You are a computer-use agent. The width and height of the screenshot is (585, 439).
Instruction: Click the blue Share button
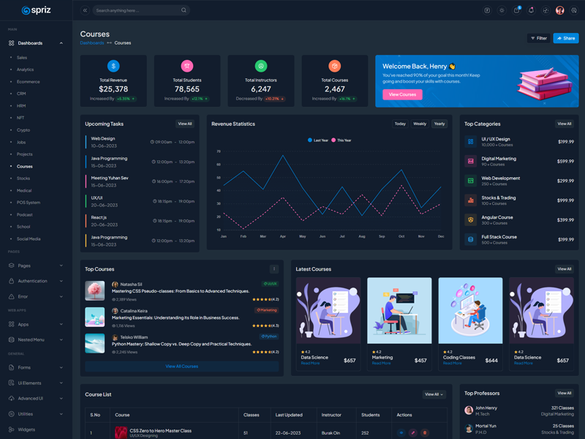pos(565,38)
